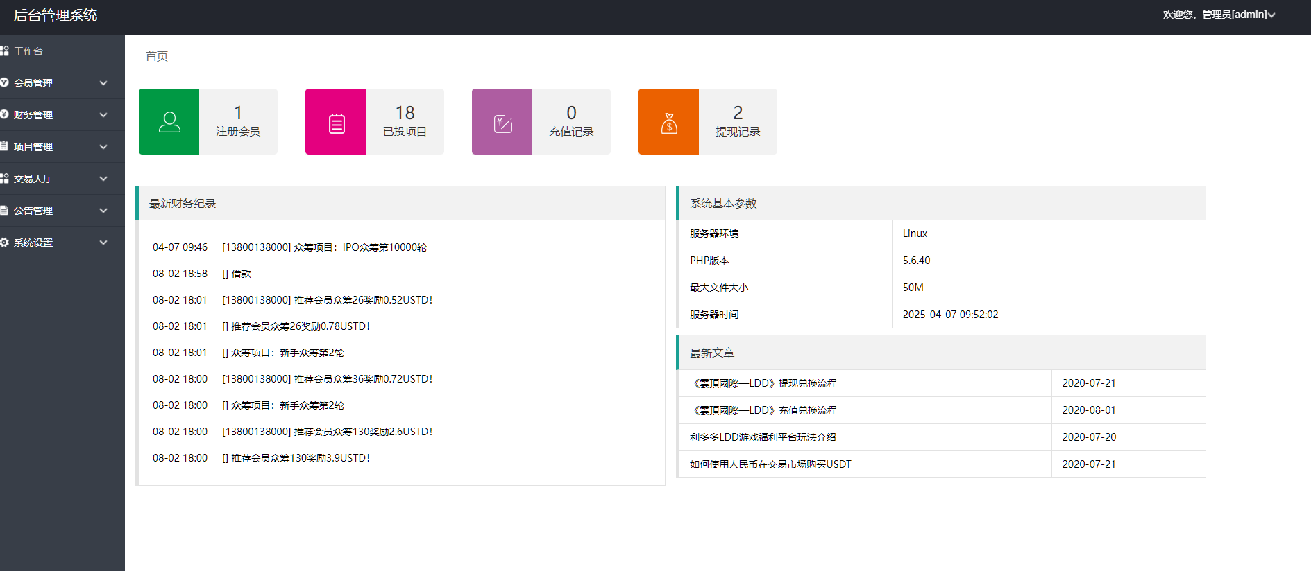Open article 利多多LDD游戏福利平台玩法介绍
This screenshot has width=1311, height=571.
pyautogui.click(x=763, y=437)
